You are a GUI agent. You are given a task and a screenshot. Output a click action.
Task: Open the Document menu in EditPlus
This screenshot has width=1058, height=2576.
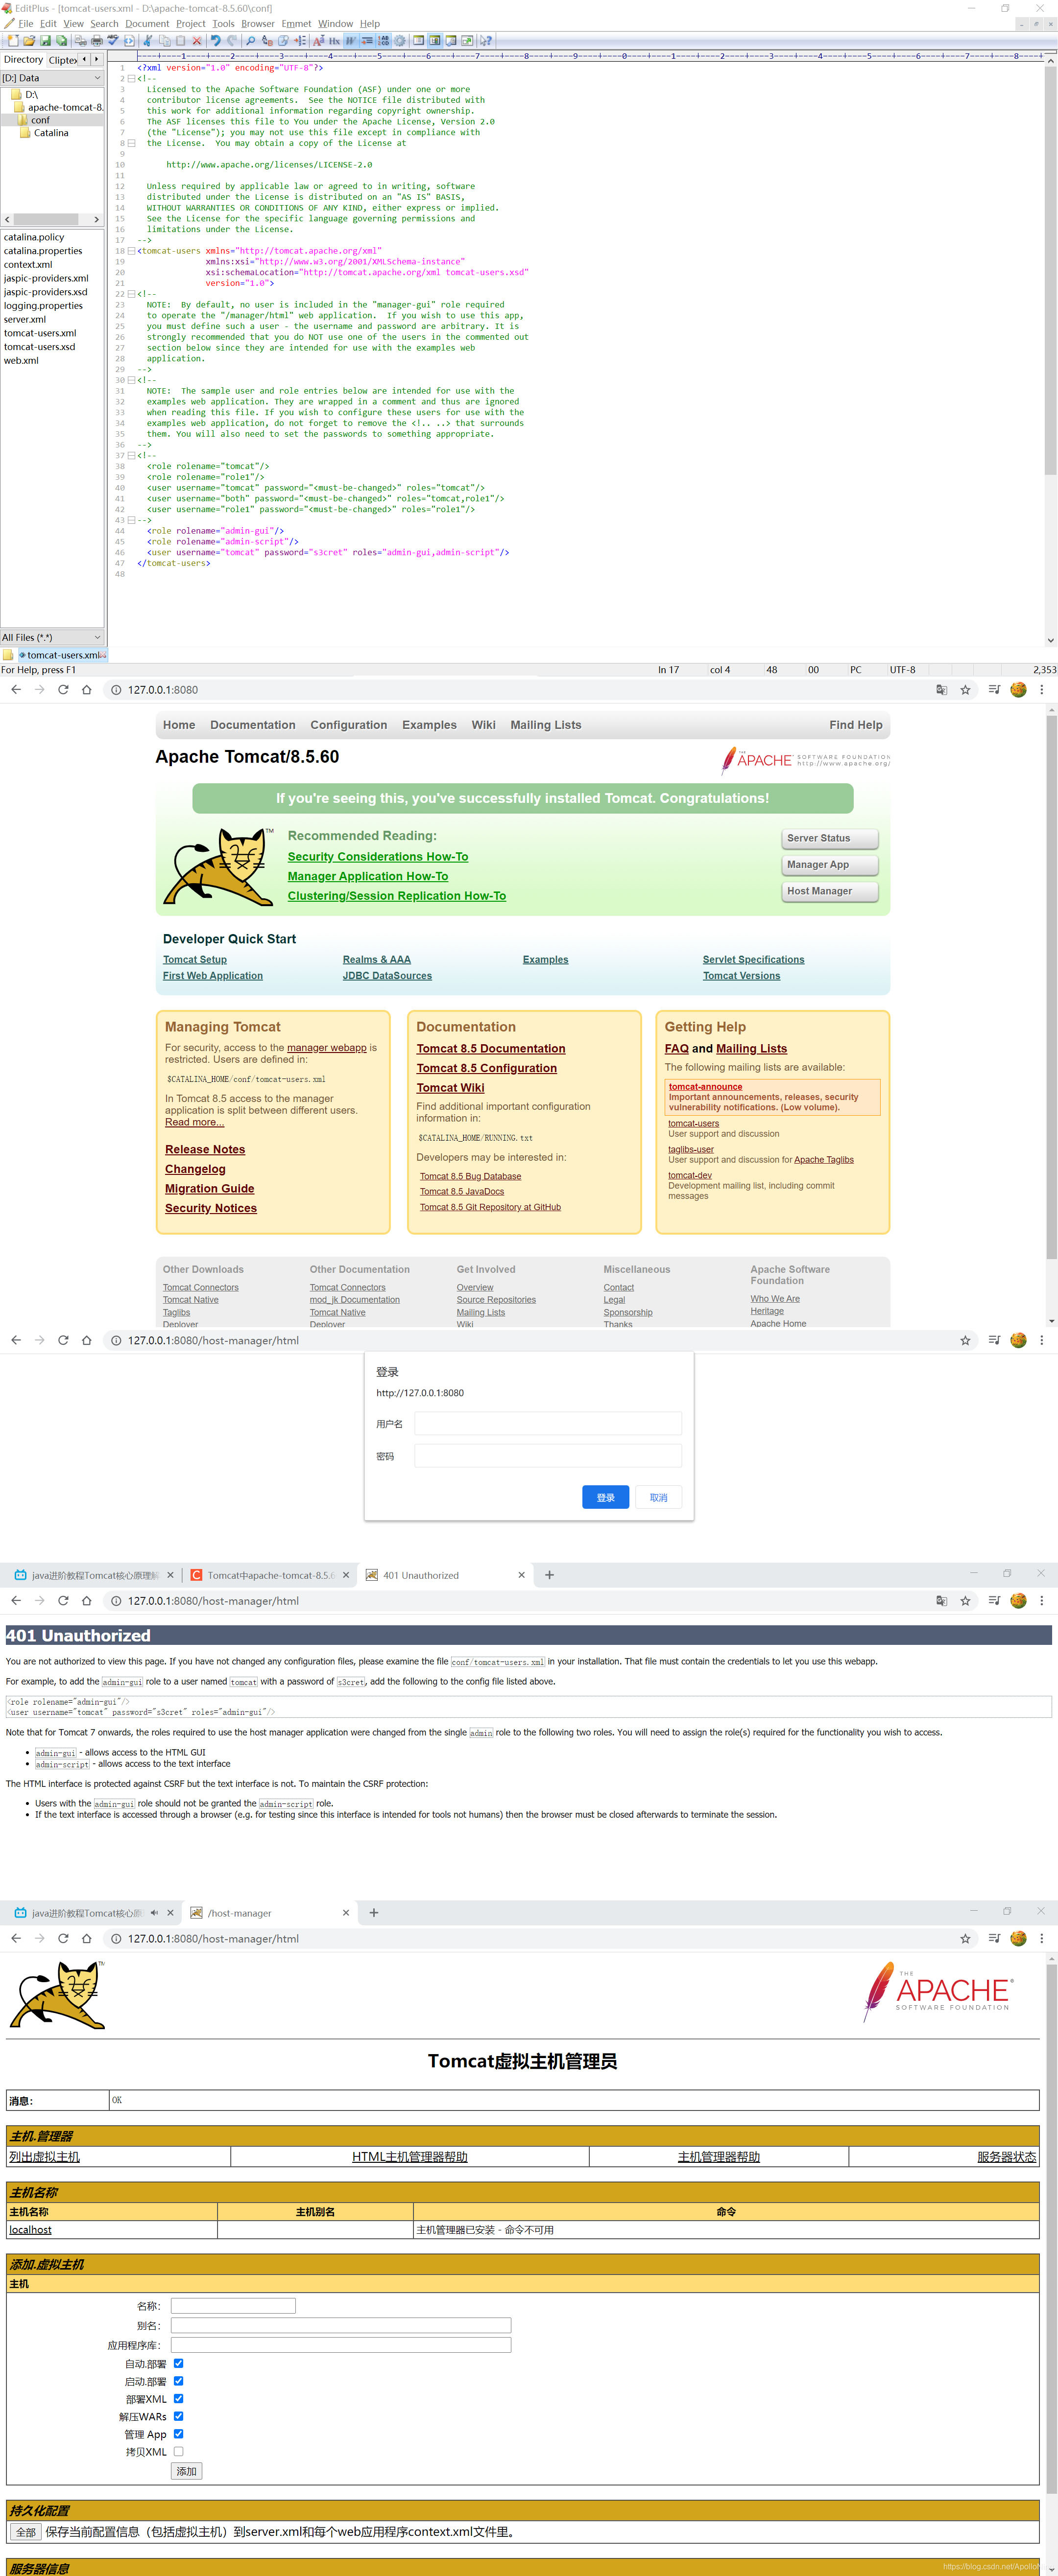point(147,23)
